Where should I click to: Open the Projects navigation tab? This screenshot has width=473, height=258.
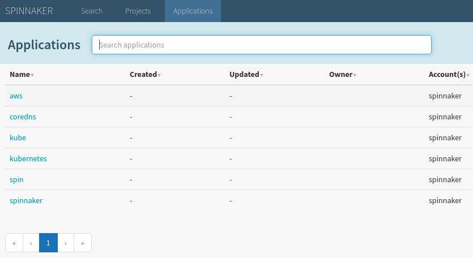(x=138, y=11)
